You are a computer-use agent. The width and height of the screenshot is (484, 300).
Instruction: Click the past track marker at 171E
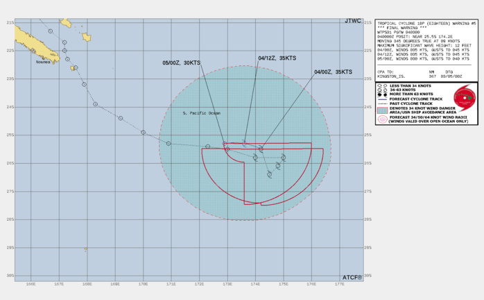(x=168, y=144)
